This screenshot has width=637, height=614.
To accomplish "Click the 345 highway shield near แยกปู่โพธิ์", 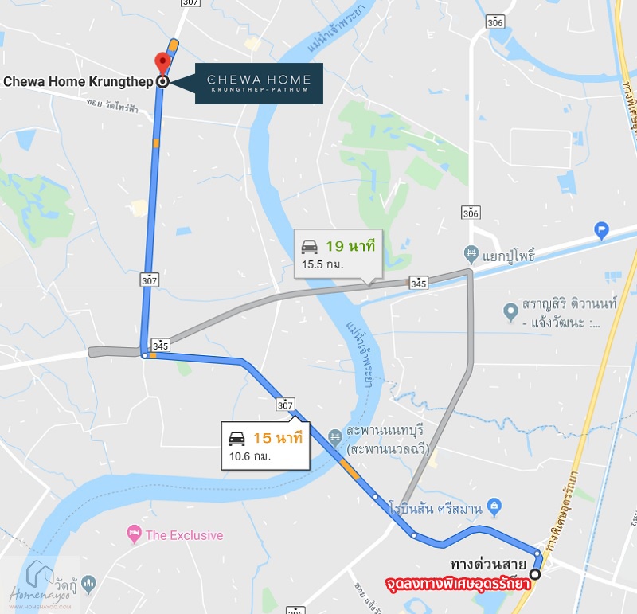I will 419,284.
